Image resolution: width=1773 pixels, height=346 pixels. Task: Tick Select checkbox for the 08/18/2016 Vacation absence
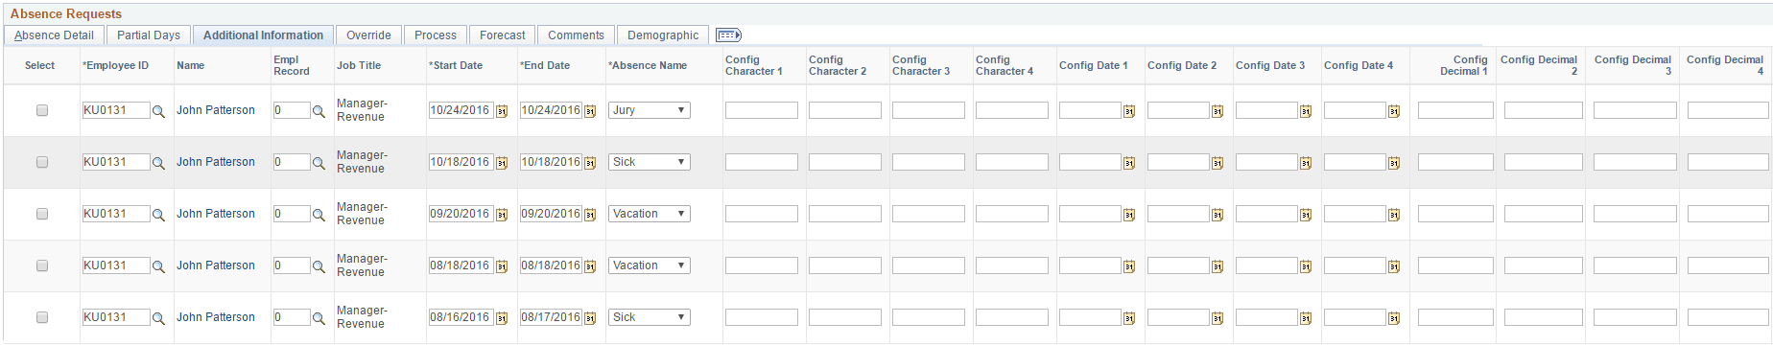pyautogui.click(x=41, y=265)
